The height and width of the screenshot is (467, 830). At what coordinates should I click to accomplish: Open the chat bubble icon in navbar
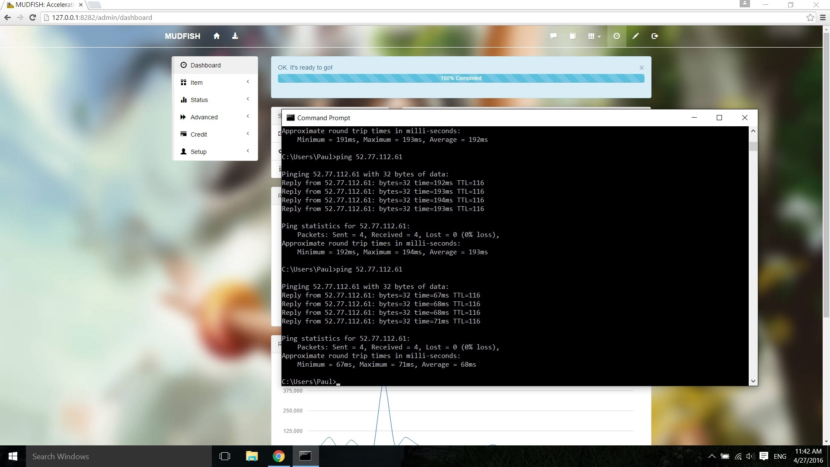(553, 36)
